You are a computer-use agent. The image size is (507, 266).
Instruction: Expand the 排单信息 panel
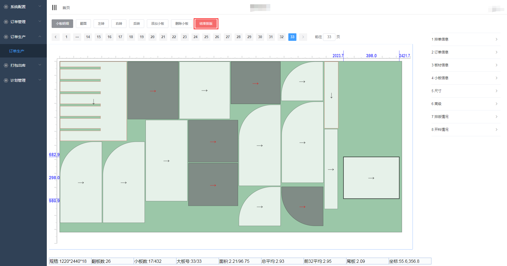466,39
